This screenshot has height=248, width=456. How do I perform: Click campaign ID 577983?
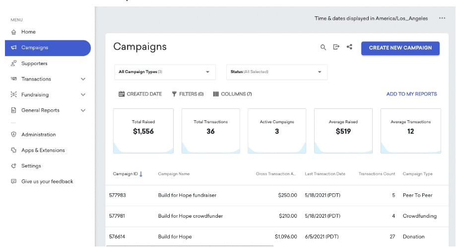pos(118,195)
